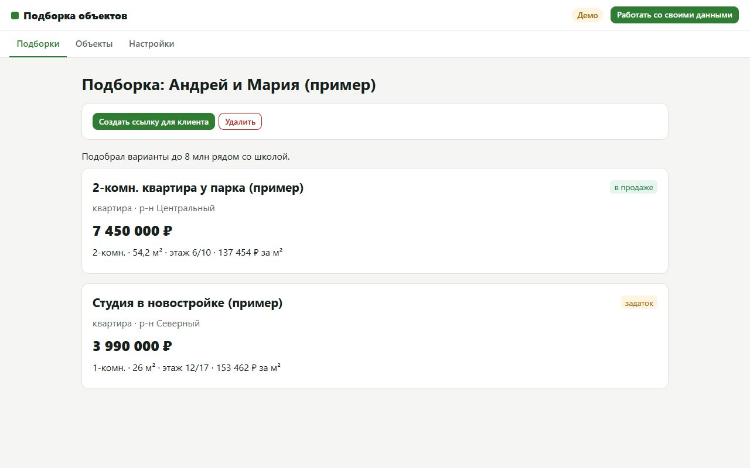This screenshot has width=750, height=468.
Task: Switch to the Объекты tab
Action: click(x=94, y=44)
